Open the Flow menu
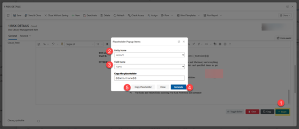 tap(167, 15)
